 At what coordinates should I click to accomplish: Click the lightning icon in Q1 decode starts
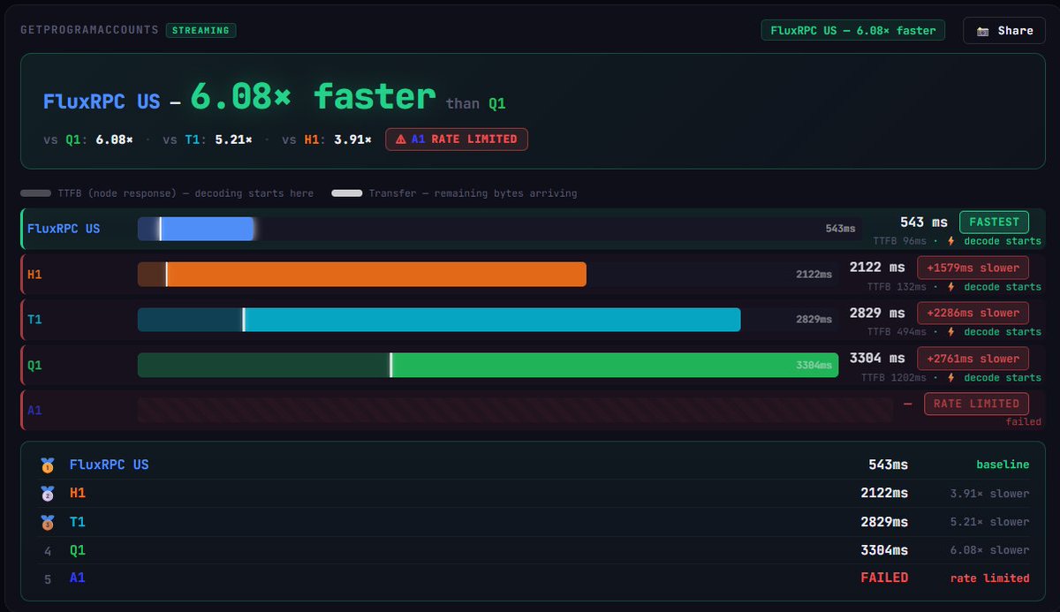pos(951,378)
